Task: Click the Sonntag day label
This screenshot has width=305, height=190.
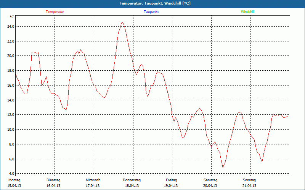Action: tap(249, 180)
